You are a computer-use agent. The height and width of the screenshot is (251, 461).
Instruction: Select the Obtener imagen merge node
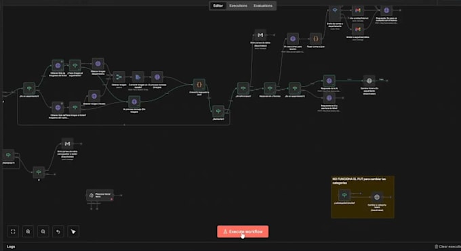point(119,77)
